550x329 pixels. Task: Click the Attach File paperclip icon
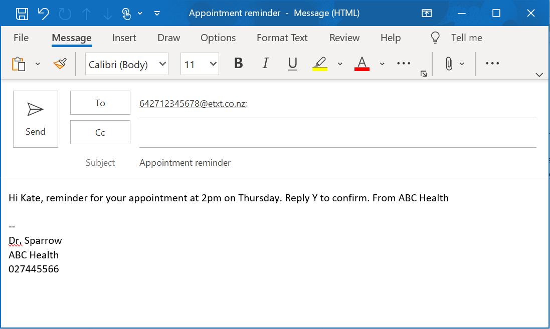coord(449,64)
